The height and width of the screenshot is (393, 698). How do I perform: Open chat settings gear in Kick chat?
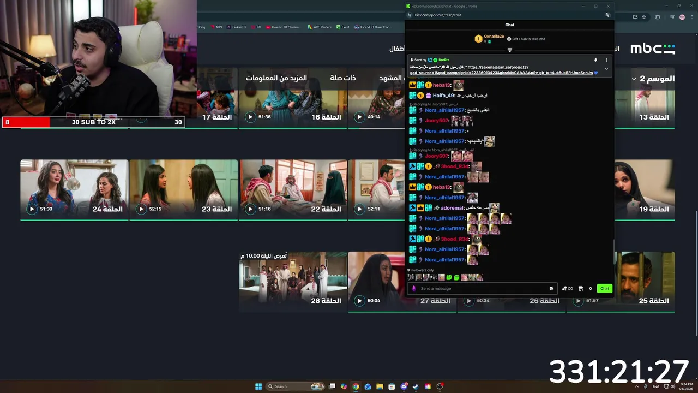pos(590,288)
